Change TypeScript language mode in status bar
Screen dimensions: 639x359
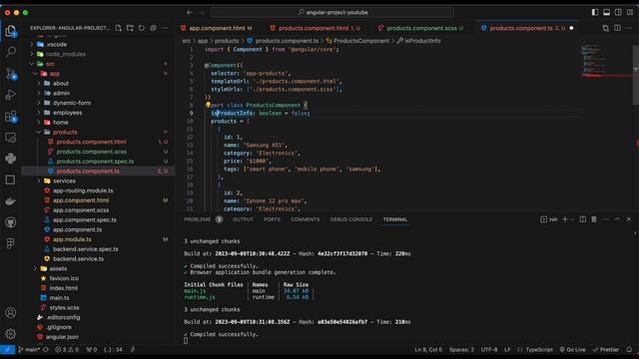[x=539, y=349]
